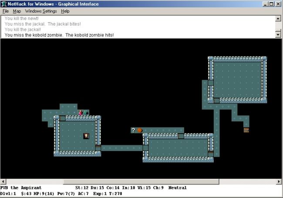Open the File menu
Viewport: 283px width, 198px height.
point(6,11)
